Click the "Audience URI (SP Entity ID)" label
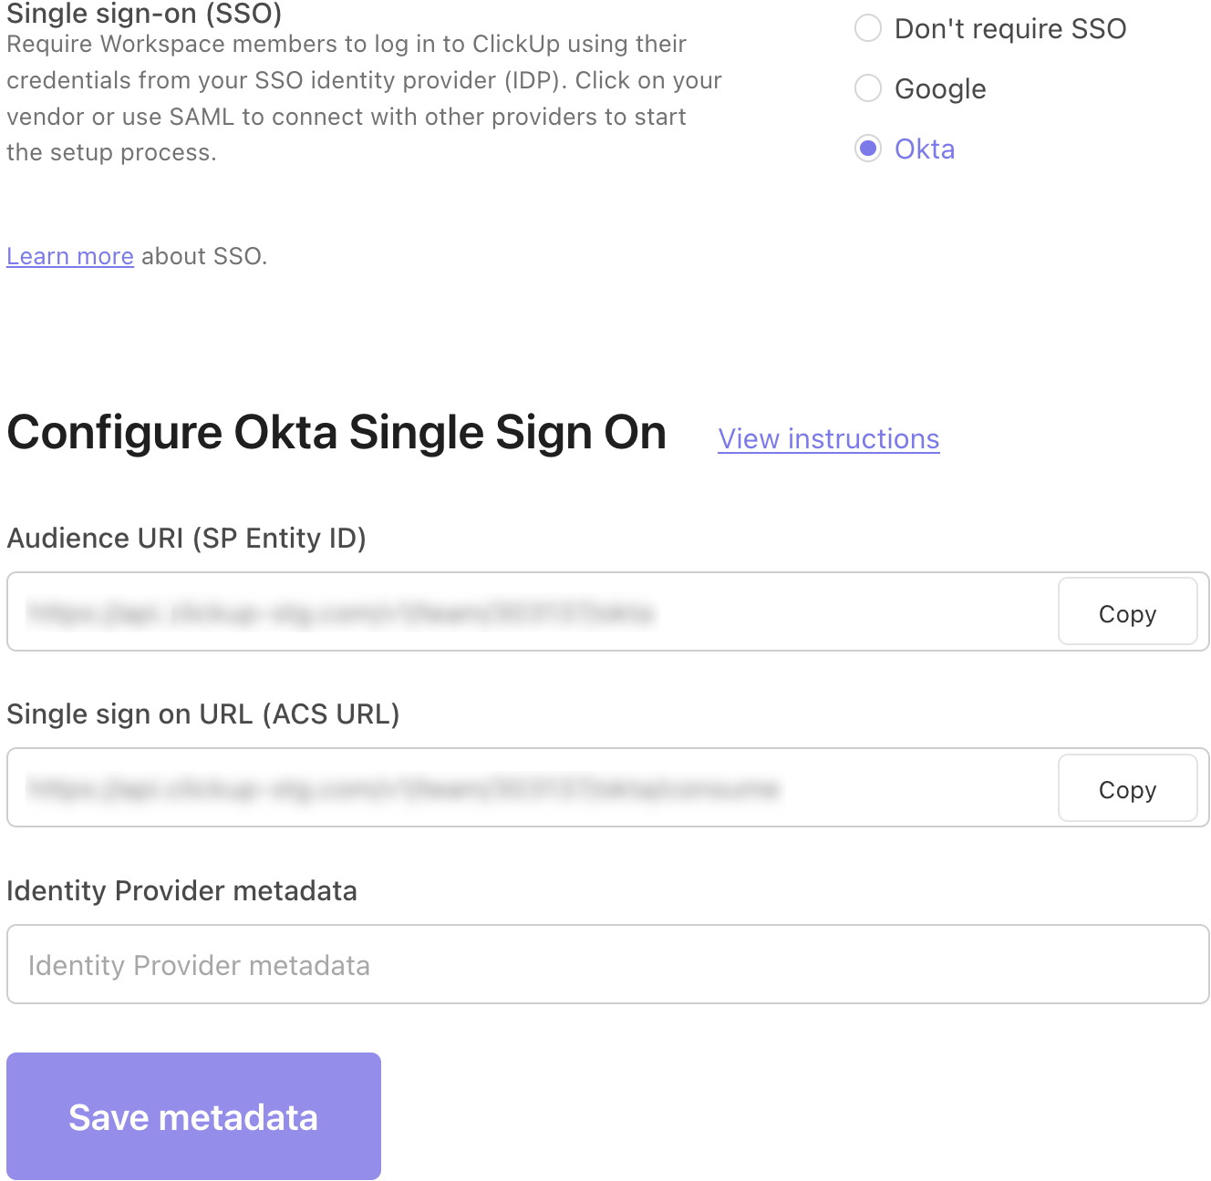 tap(186, 539)
